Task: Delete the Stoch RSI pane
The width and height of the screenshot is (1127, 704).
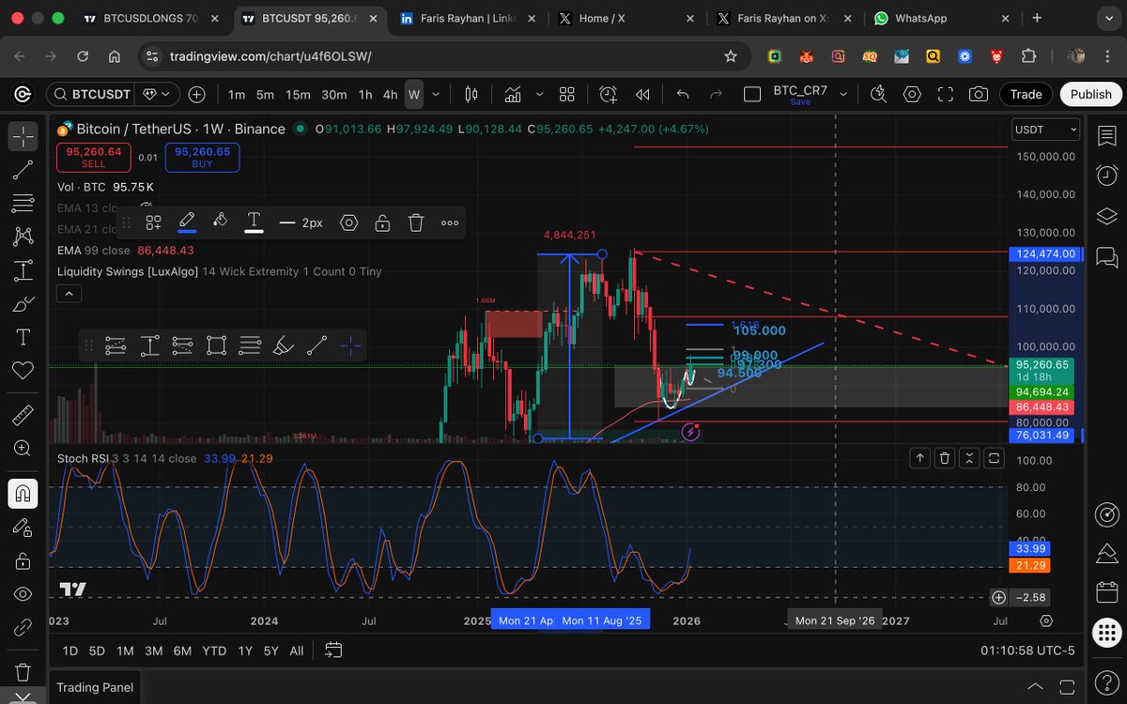Action: point(945,458)
